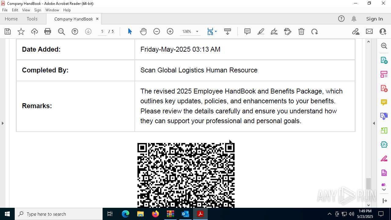Viewport: 391px width, 220px height.
Task: Close the Company HandBook tab
Action: (97, 19)
